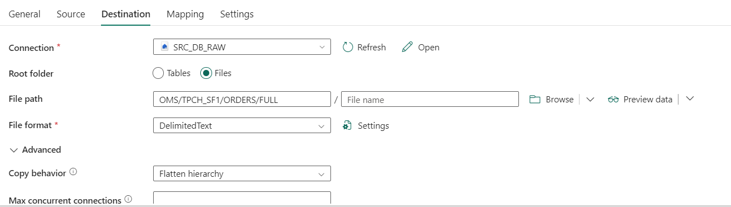
Task: Click the File format label
Action: pos(31,125)
